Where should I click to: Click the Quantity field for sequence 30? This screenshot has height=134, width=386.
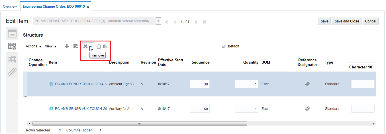click(246, 84)
